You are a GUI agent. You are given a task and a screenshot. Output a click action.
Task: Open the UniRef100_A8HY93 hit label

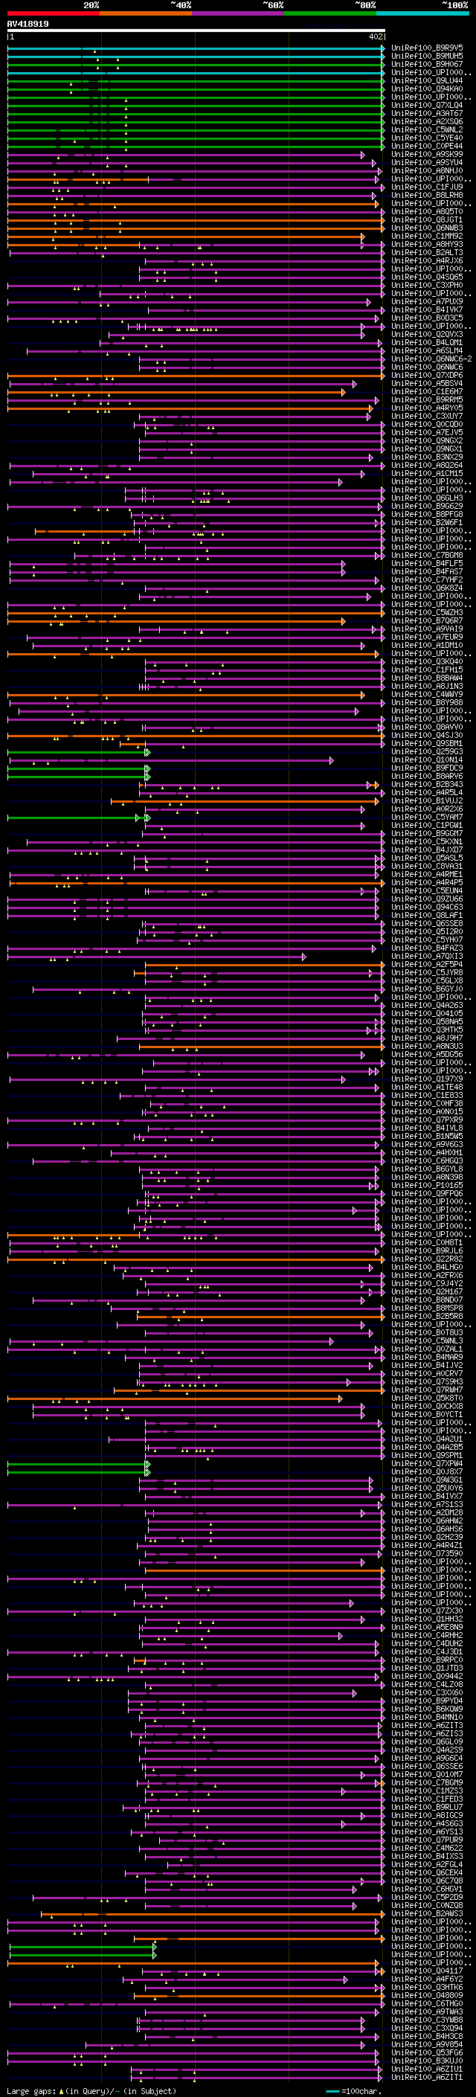(427, 244)
